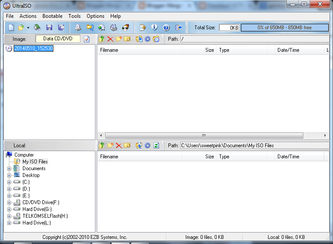
Task: Expand the (C:) drive node
Action: pyautogui.click(x=9, y=182)
